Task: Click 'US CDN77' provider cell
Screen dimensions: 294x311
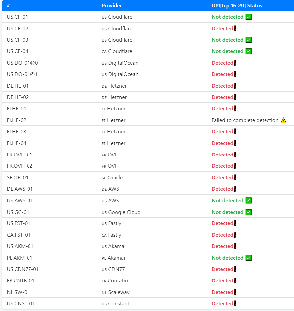Action: [113, 269]
